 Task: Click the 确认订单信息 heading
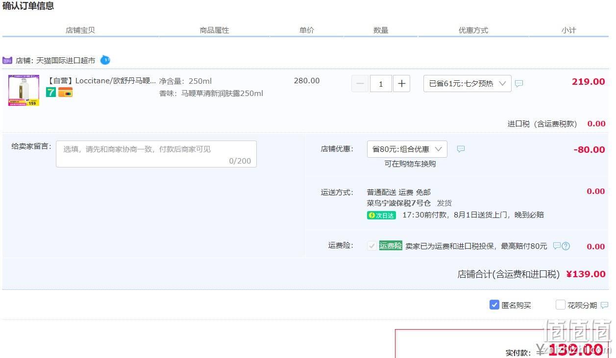click(x=28, y=6)
